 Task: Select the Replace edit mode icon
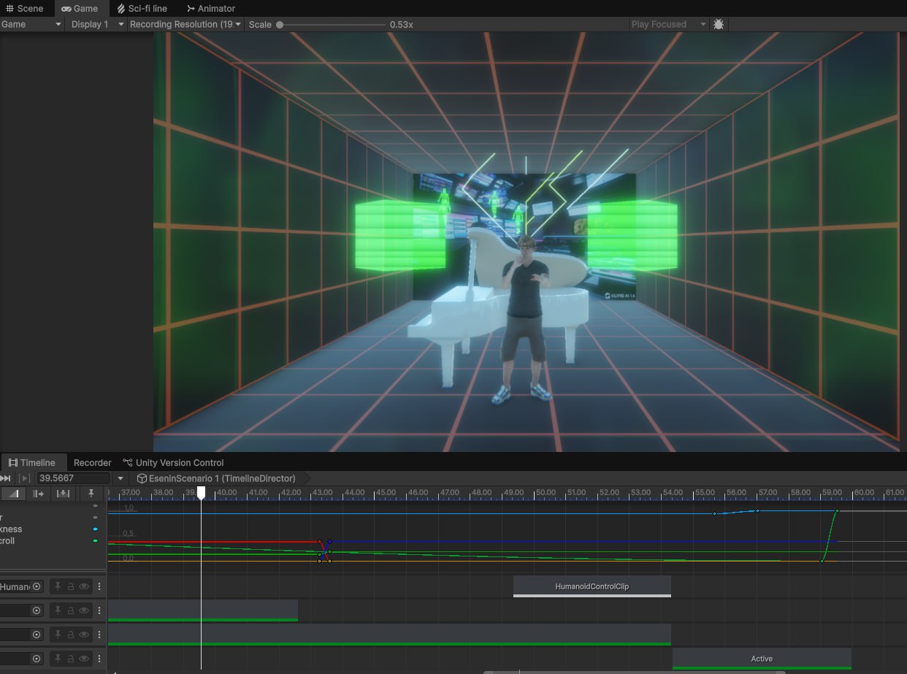point(63,494)
